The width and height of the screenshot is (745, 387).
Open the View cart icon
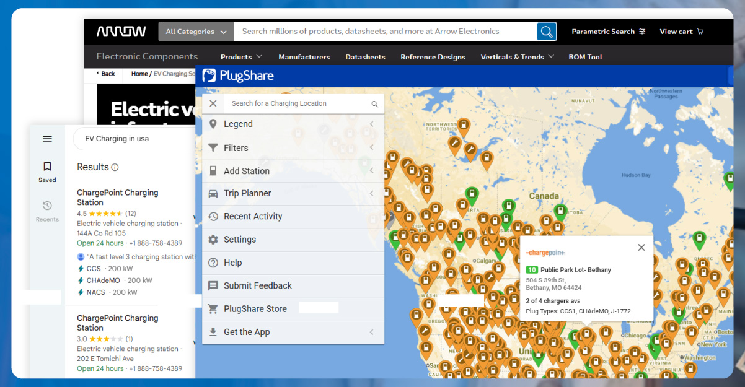tap(700, 32)
